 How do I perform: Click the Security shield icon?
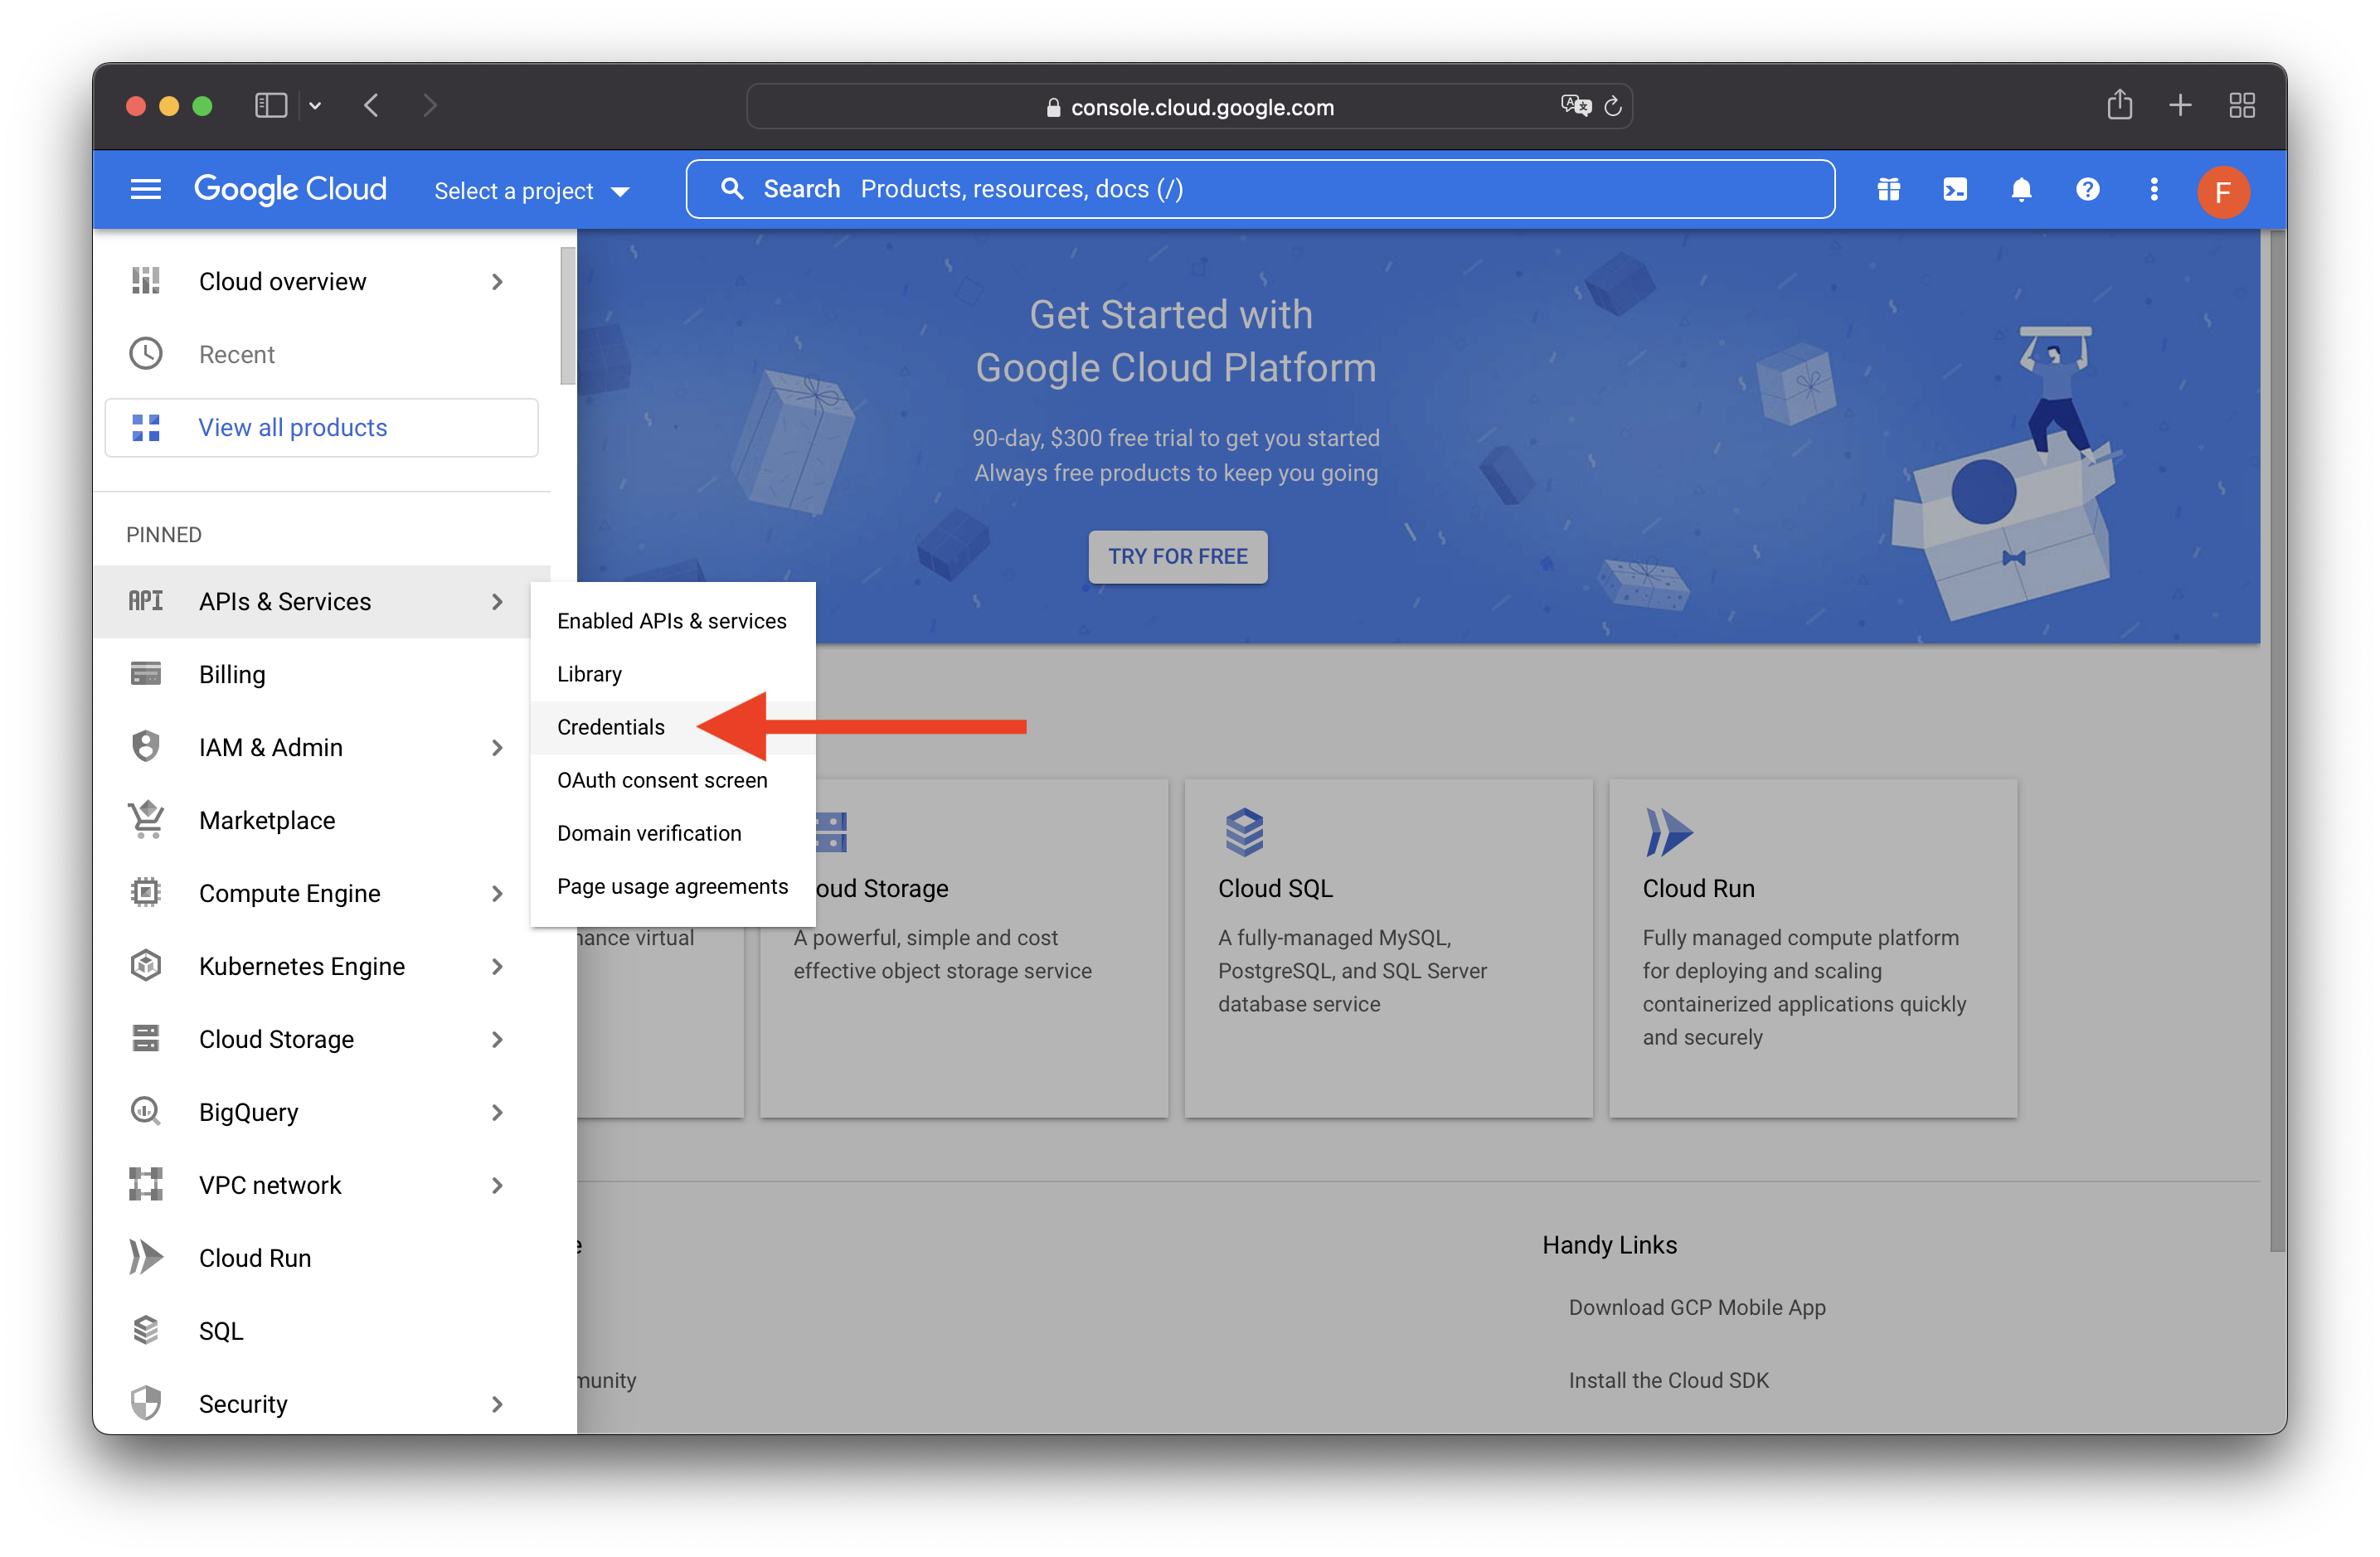[146, 1404]
